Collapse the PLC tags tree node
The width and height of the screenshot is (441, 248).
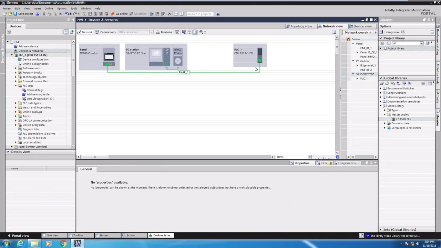coord(16,85)
